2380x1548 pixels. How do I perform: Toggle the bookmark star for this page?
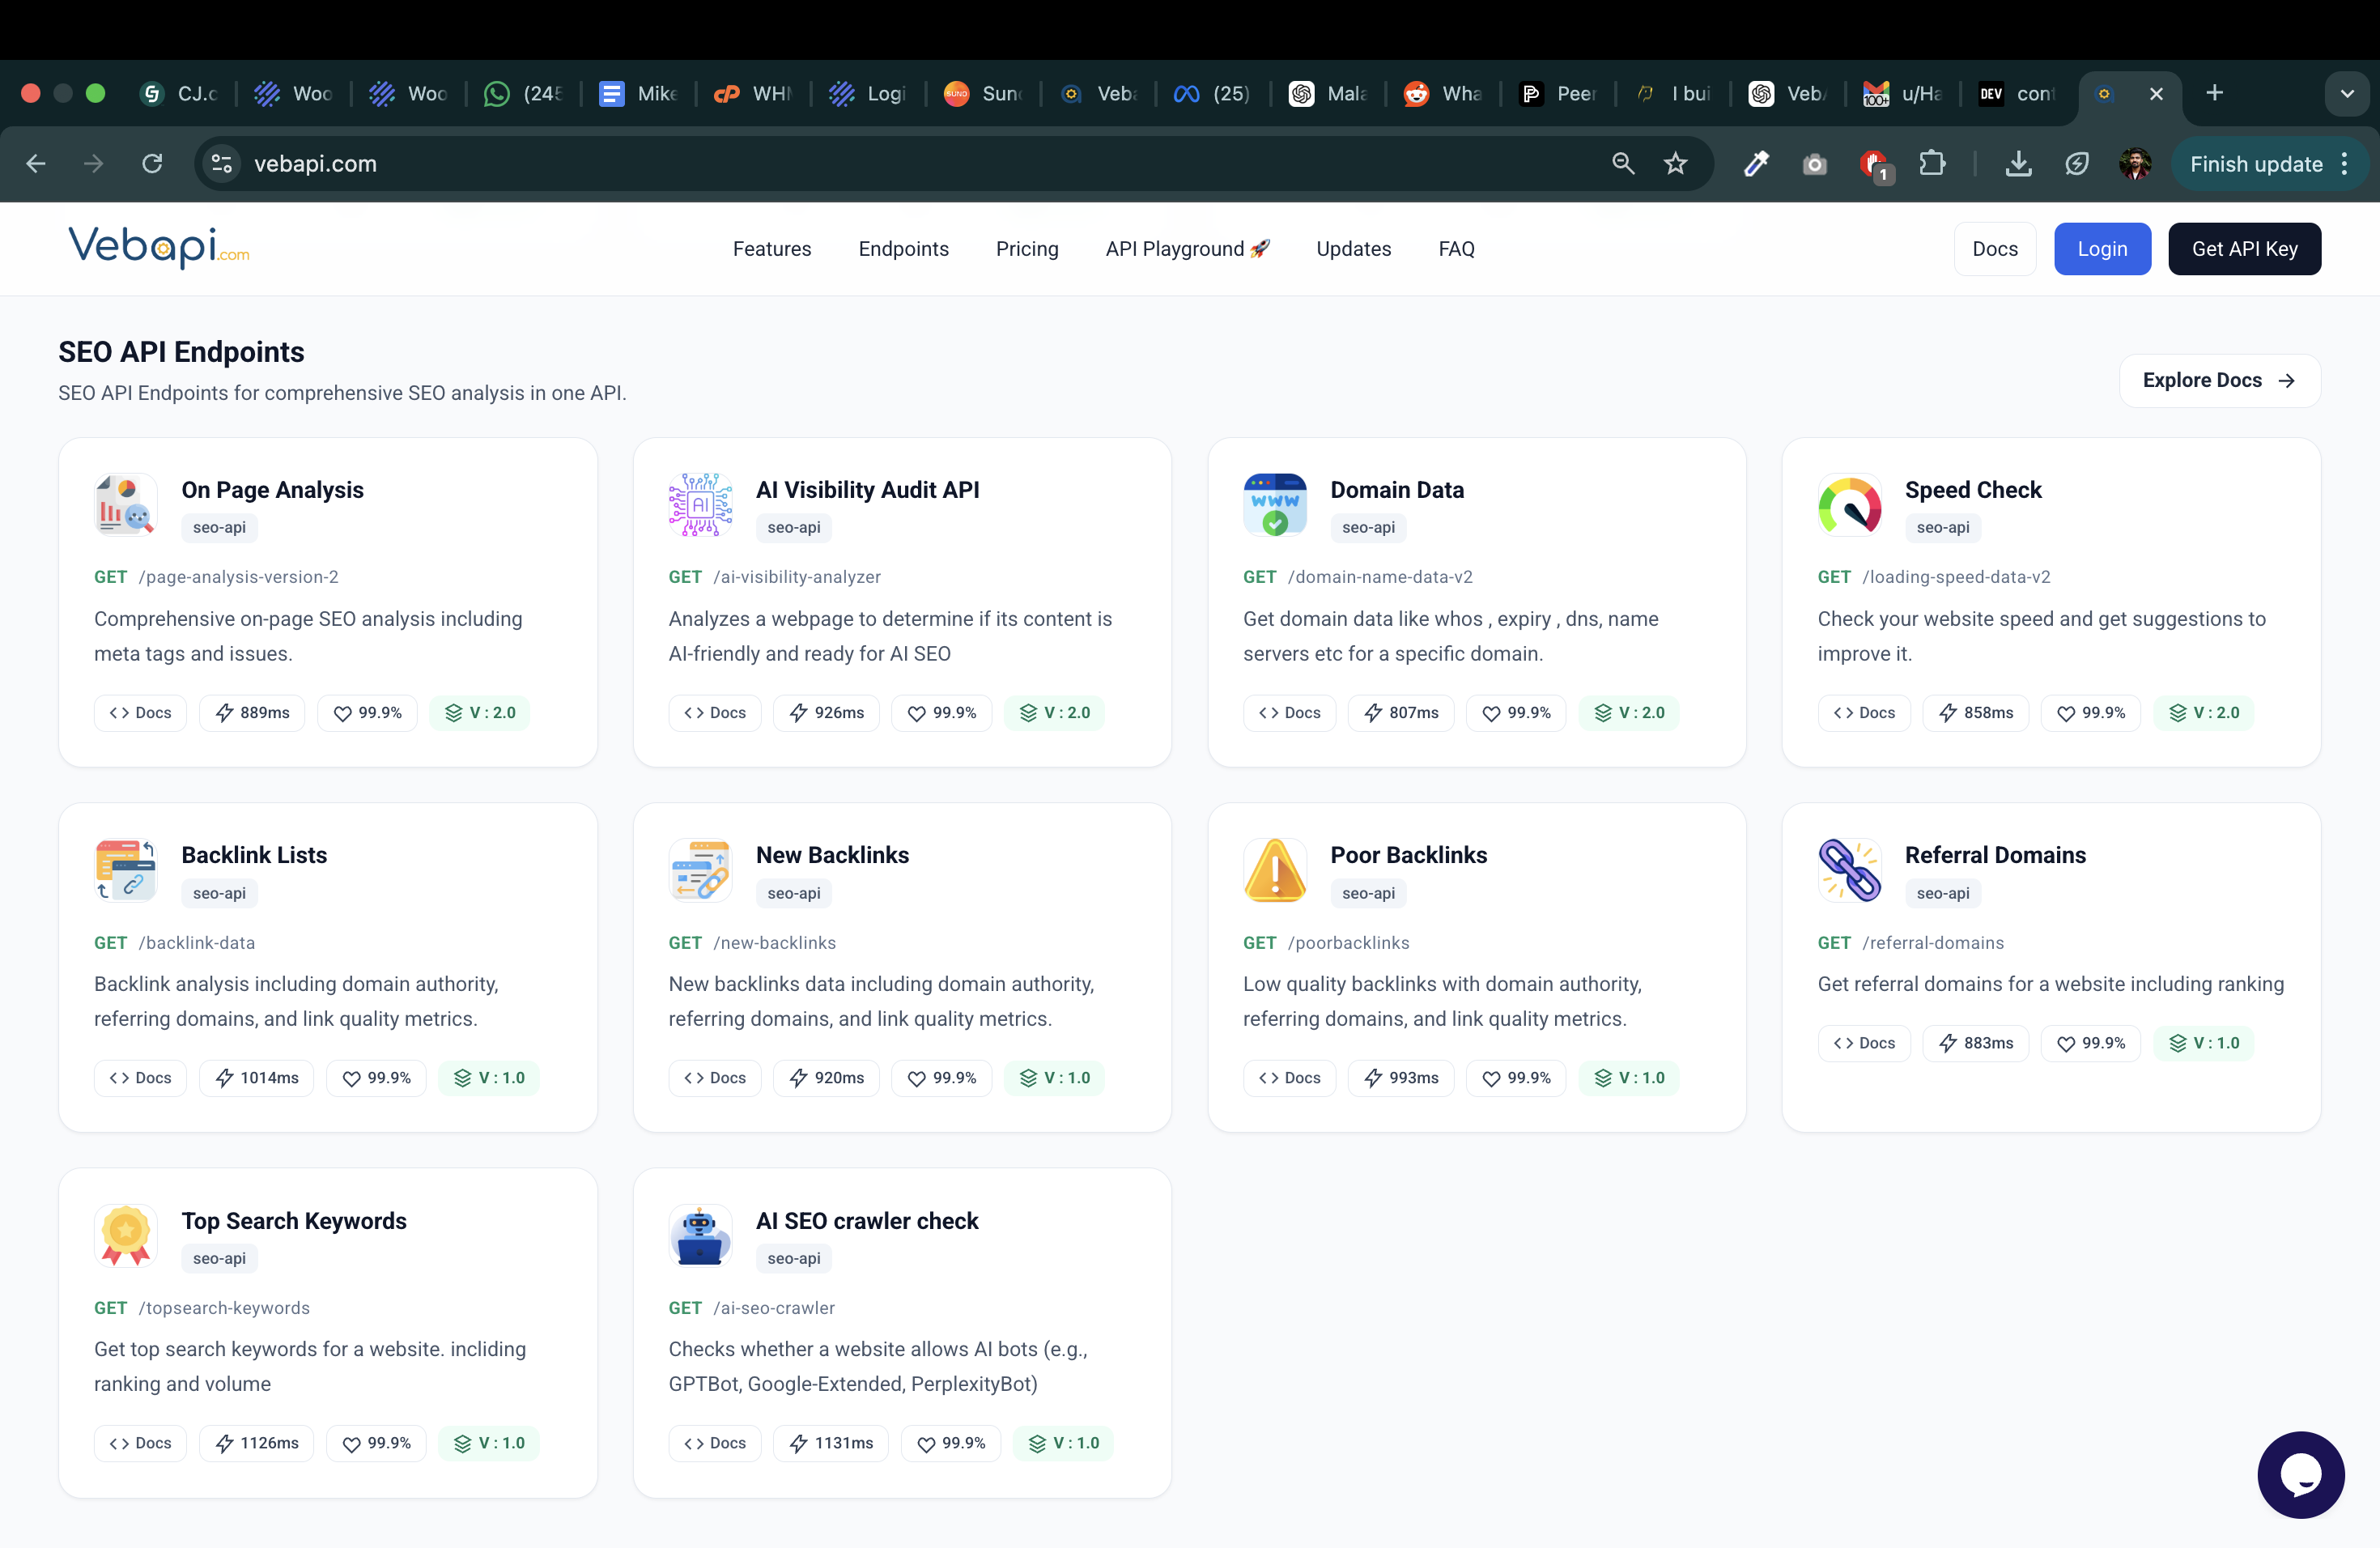pyautogui.click(x=1676, y=164)
